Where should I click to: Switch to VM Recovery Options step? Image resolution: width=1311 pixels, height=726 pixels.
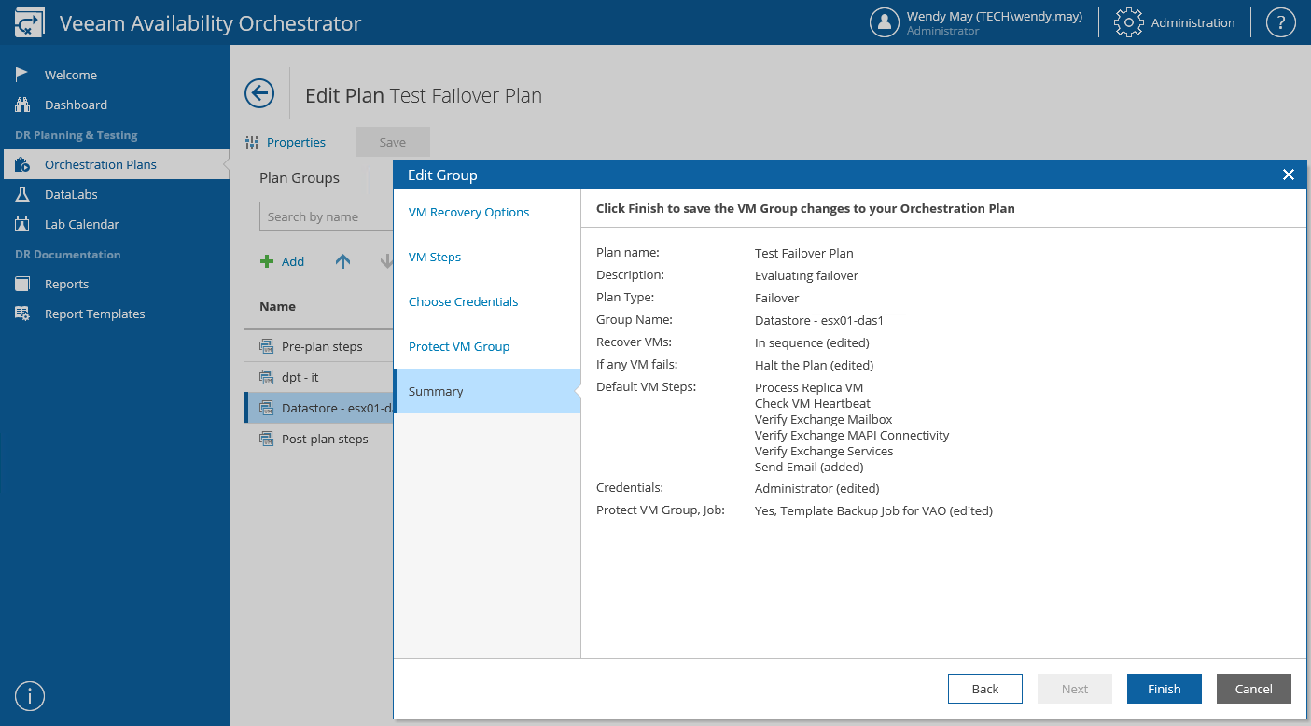point(468,212)
